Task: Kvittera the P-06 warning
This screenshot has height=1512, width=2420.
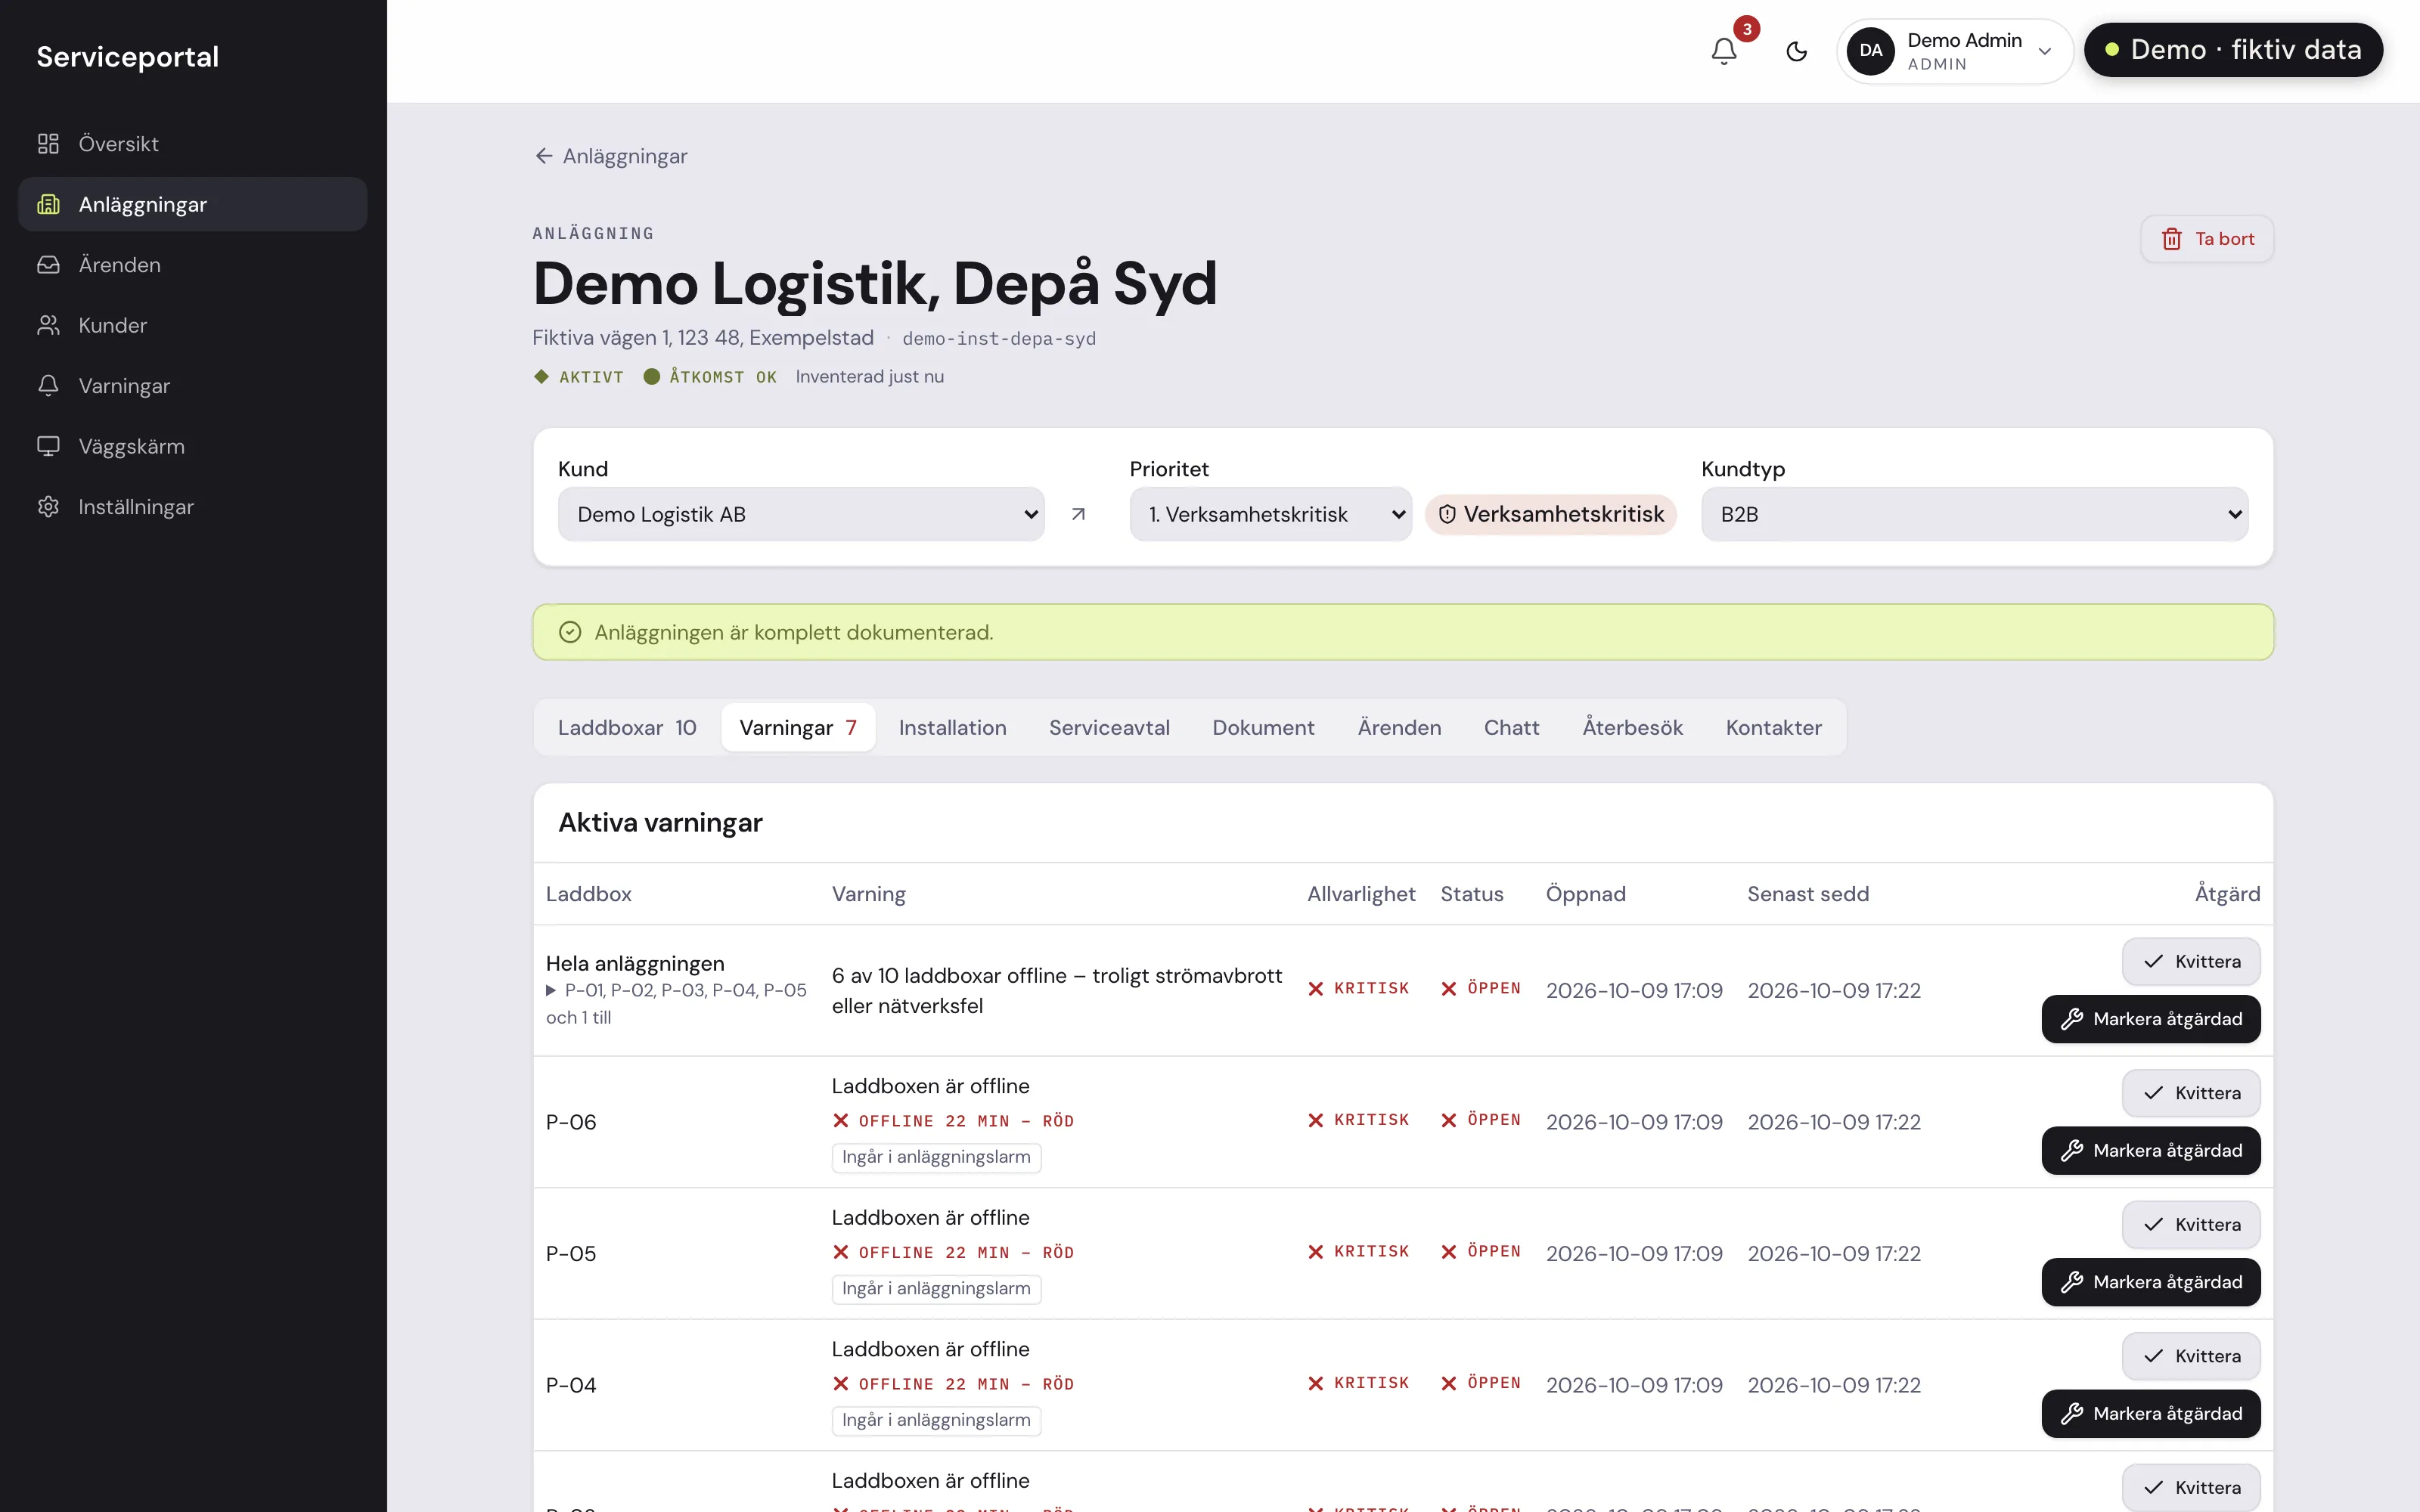Action: (x=2191, y=1093)
